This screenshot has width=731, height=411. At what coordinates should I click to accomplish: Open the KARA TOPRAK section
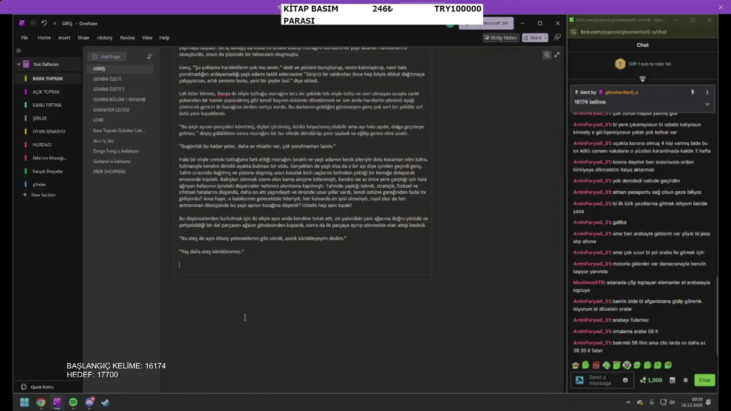(x=48, y=79)
